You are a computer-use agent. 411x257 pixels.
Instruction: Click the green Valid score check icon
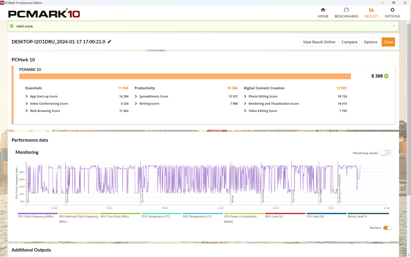point(12,26)
